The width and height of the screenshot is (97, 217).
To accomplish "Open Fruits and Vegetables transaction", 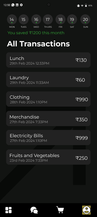I will click(x=48, y=157).
